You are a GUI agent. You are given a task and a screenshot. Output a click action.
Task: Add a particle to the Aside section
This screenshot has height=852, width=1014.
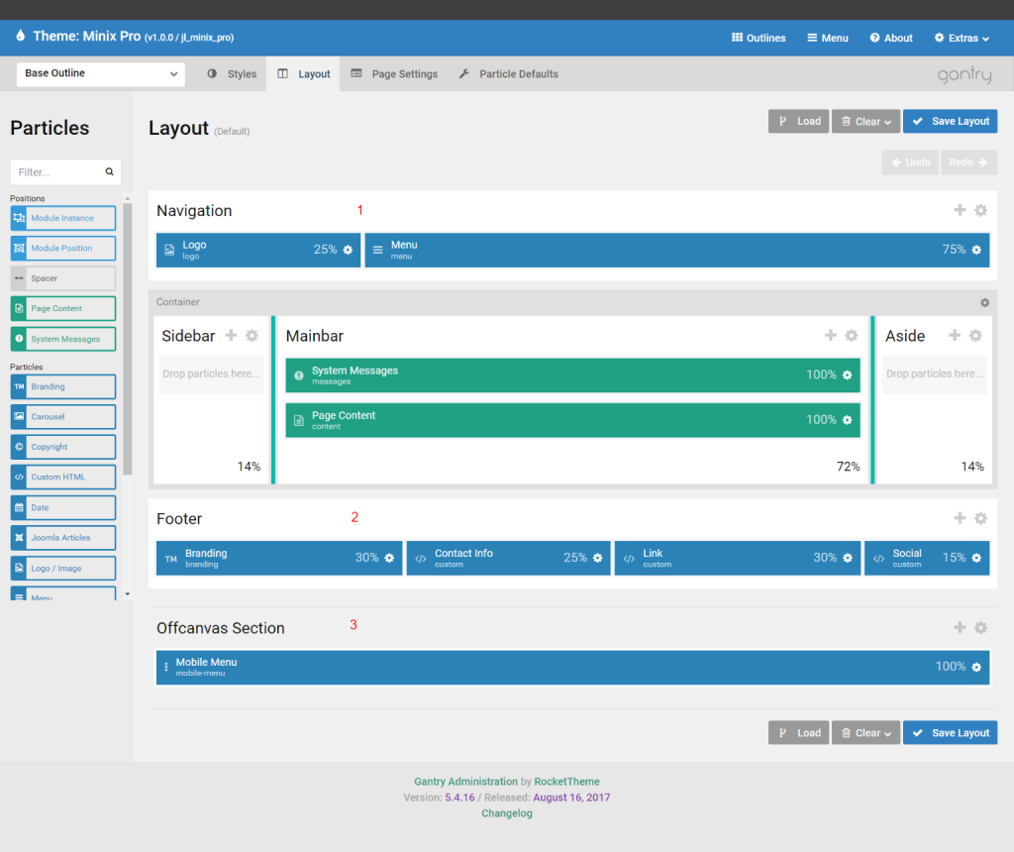pyautogui.click(x=954, y=336)
